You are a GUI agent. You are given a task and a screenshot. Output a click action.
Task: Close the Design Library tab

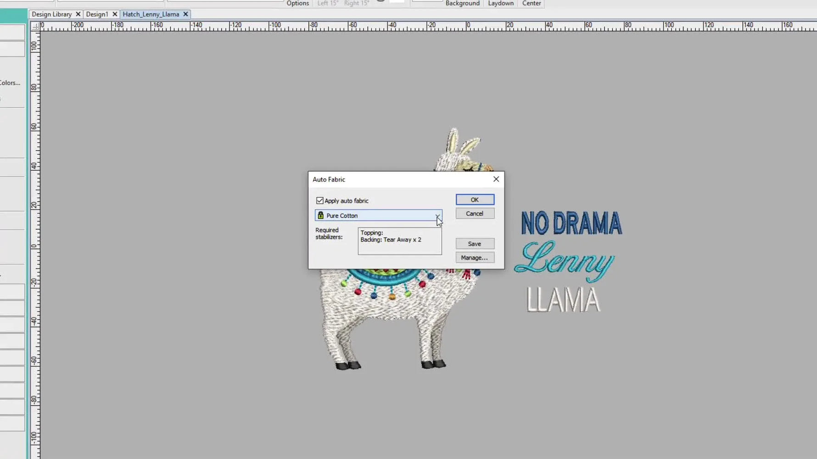pyautogui.click(x=78, y=14)
